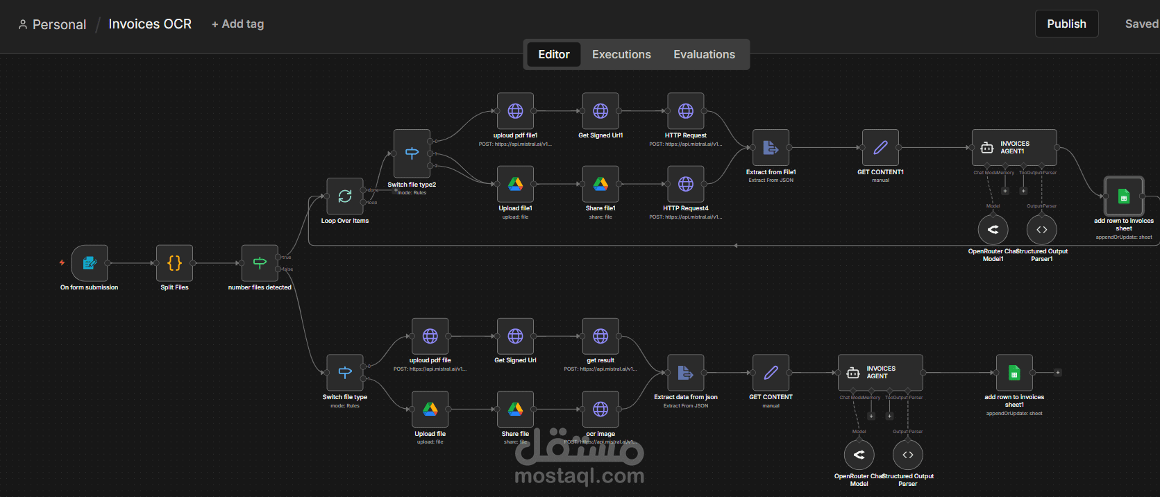The image size is (1160, 497).
Task: Select the INVOICES AGENT1 node
Action: (x=1014, y=148)
